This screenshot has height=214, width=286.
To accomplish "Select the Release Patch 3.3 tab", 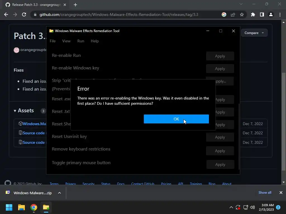I will (x=36, y=5).
